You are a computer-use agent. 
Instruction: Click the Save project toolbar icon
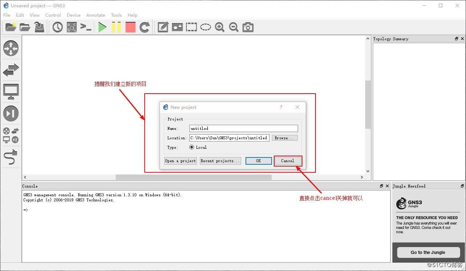[x=39, y=27]
